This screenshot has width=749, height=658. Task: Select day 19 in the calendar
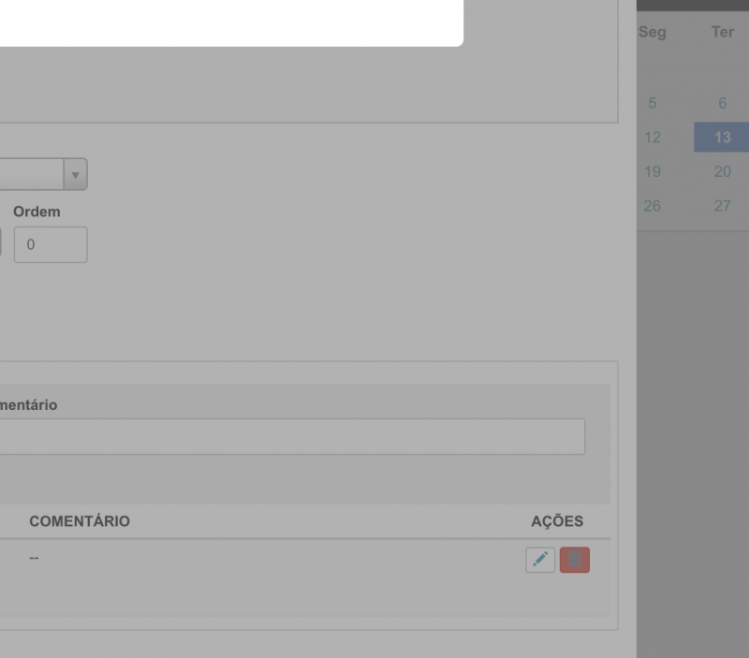click(653, 171)
